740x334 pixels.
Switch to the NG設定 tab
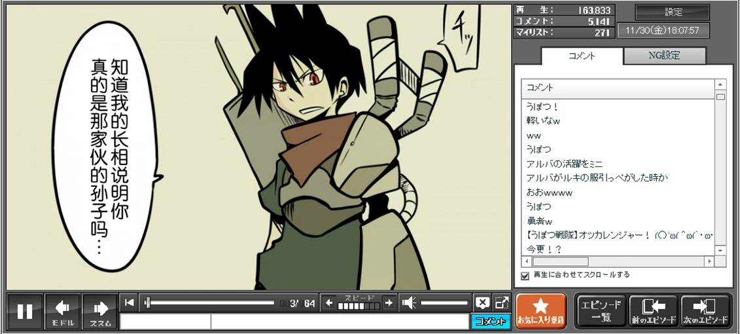click(x=664, y=56)
